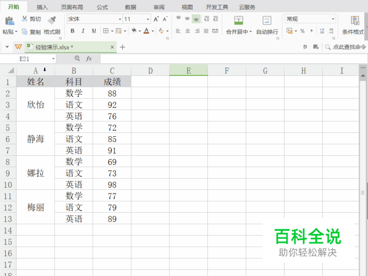This screenshot has height=276, width=368.
Task: Open the font name 宋体 dropdown
Action: pos(120,19)
